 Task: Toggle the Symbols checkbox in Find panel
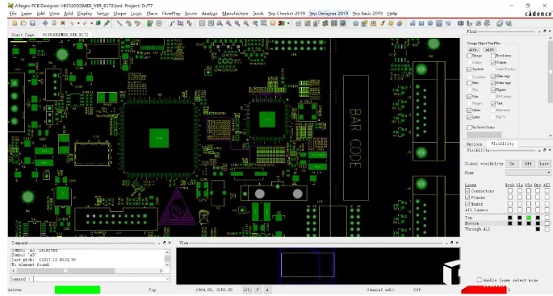(469, 69)
